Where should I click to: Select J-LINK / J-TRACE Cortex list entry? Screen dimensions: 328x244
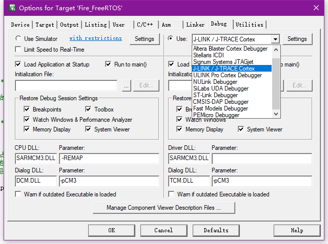(x=232, y=69)
